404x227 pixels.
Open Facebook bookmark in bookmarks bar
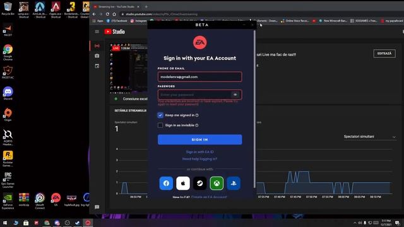coord(117,21)
